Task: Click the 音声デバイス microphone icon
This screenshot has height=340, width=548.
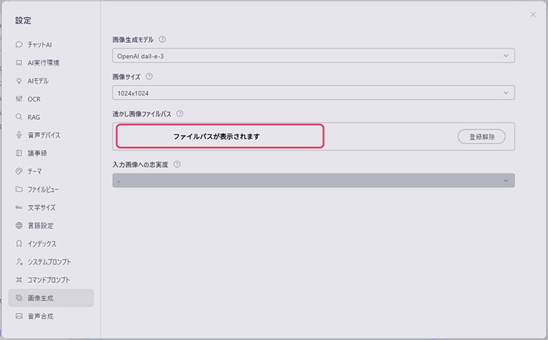Action: point(19,135)
